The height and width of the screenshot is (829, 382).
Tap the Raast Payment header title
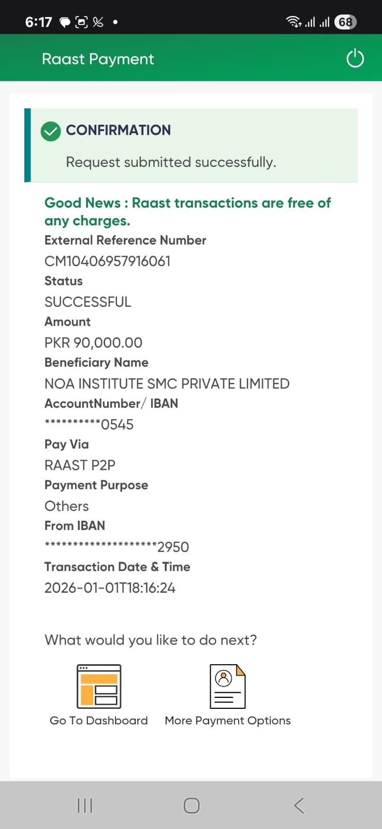coord(98,59)
